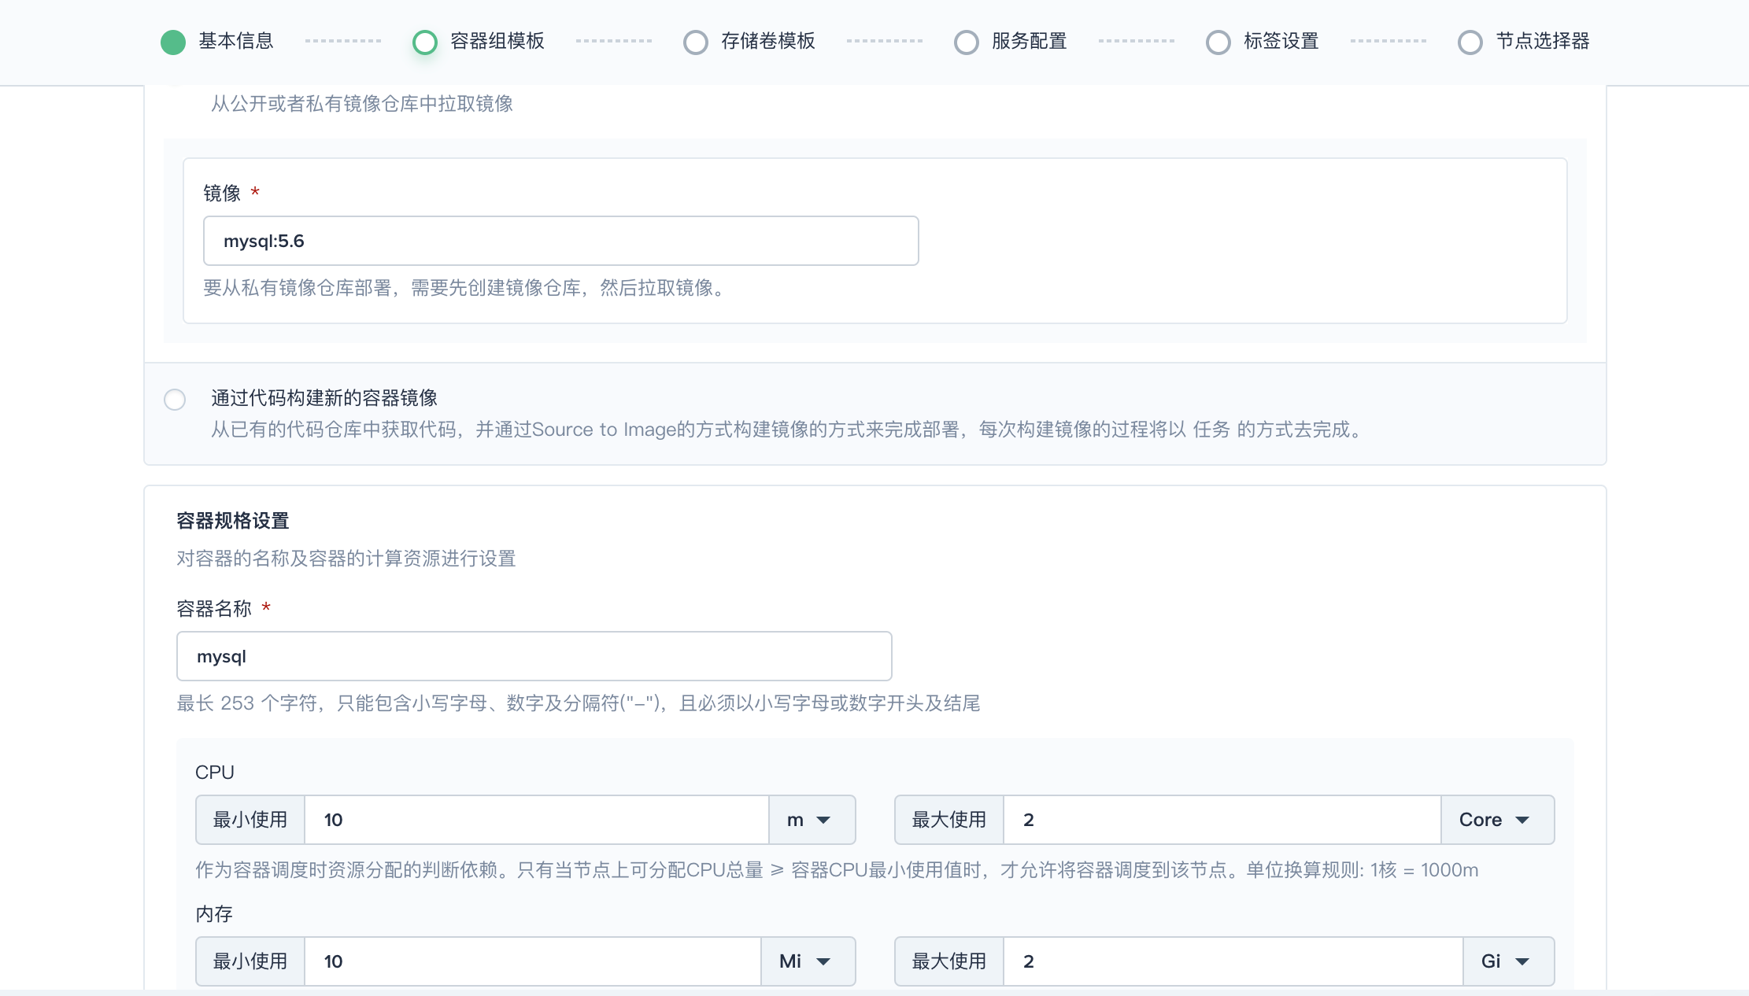The height and width of the screenshot is (996, 1749).
Task: Click the 容器组模板 step circle indicator
Action: pos(424,42)
